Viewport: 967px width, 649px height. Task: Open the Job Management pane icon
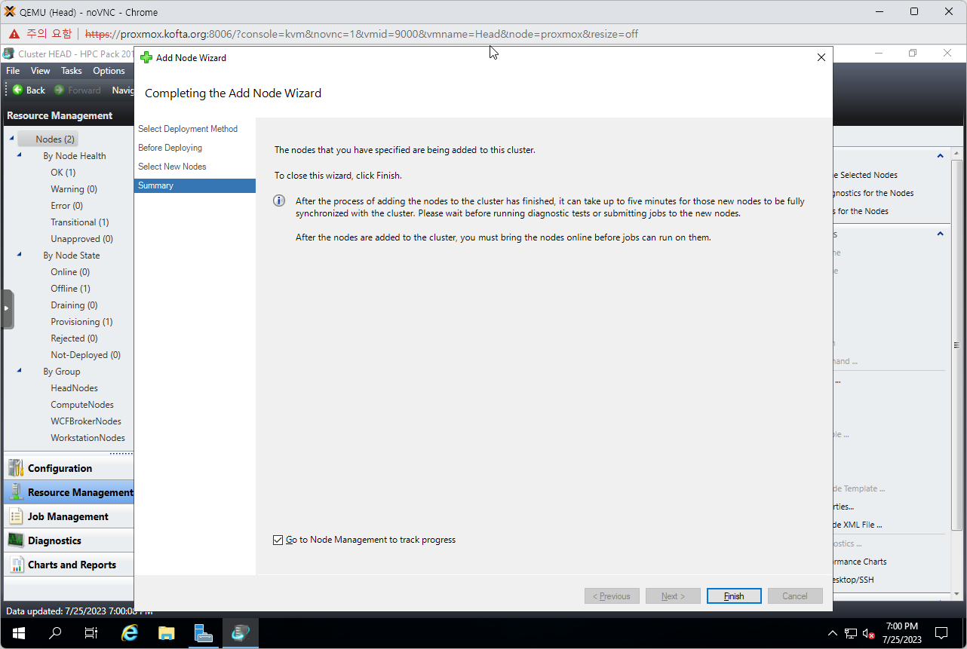point(15,516)
